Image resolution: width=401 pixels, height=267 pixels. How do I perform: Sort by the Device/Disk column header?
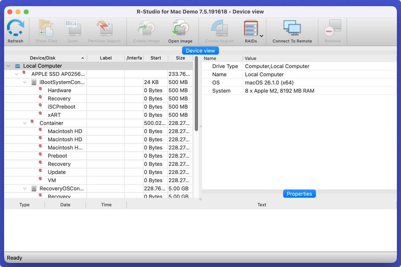pos(43,58)
